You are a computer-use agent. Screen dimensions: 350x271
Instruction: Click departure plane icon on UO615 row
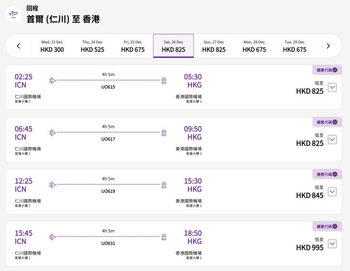(52, 81)
